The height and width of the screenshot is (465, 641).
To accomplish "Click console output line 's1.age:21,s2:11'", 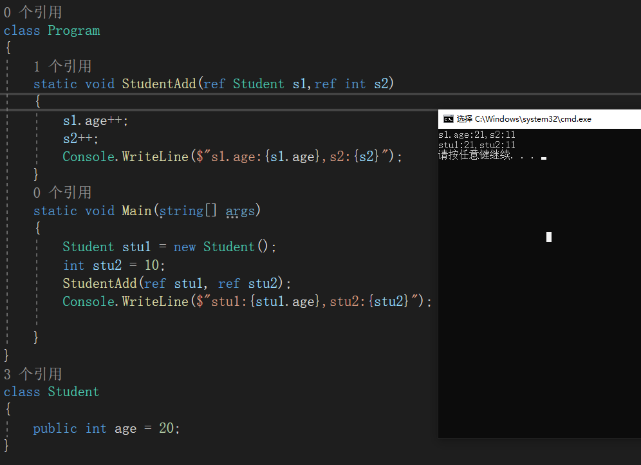I will (477, 135).
